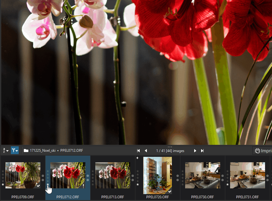Image resolution: width=272 pixels, height=201 pixels.
Task: Go to the next image
Action: tap(195, 151)
